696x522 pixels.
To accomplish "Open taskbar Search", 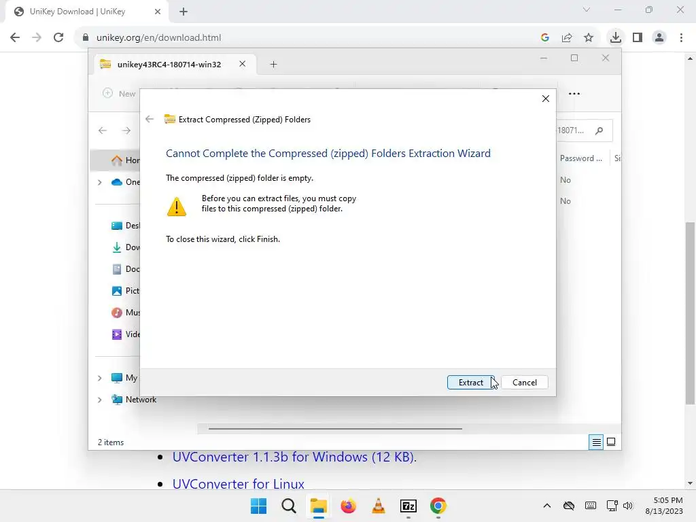I will pyautogui.click(x=288, y=506).
